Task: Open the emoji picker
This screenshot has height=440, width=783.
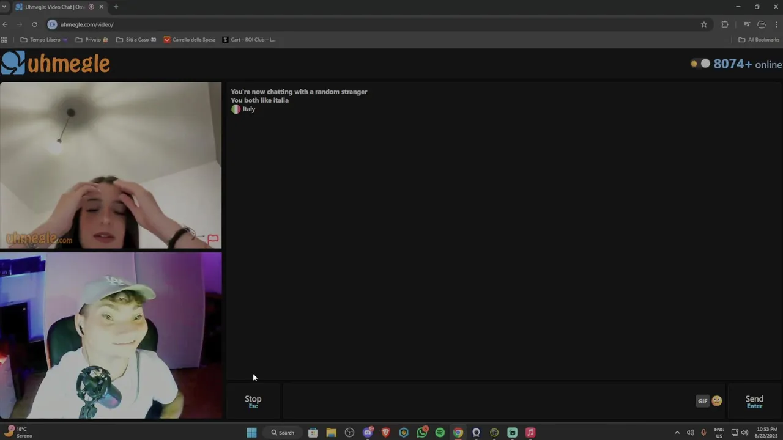Action: 717,401
